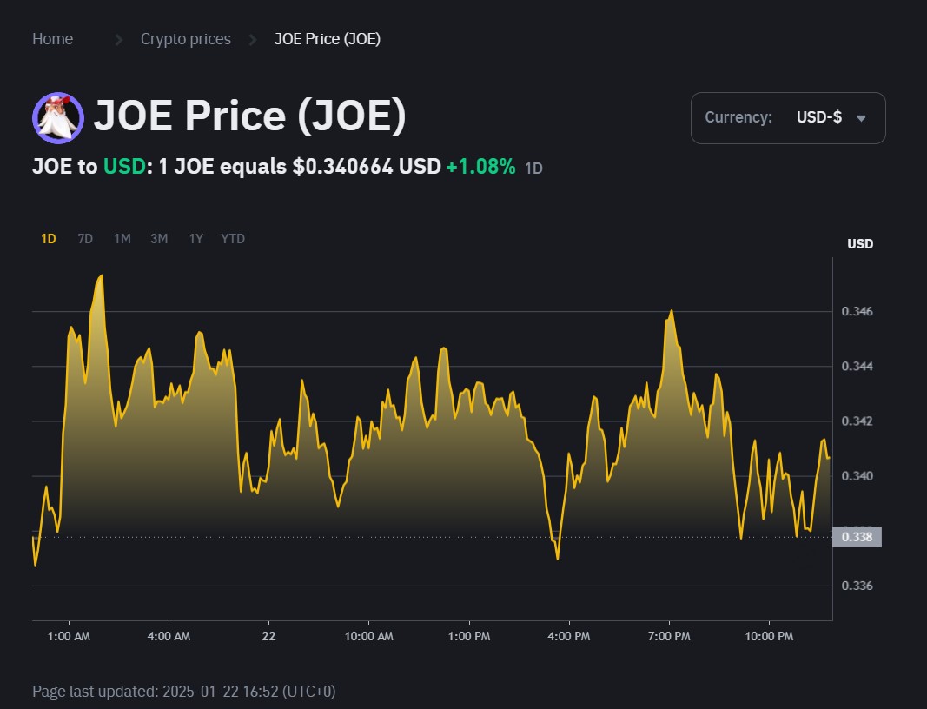Click the $0.340664 price text

tap(342, 167)
